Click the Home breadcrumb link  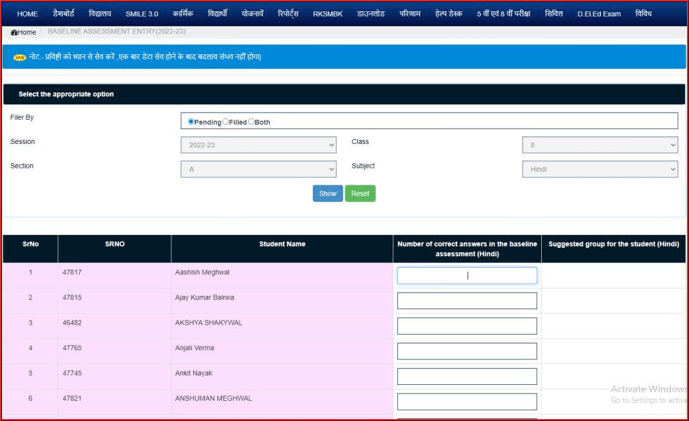point(27,33)
